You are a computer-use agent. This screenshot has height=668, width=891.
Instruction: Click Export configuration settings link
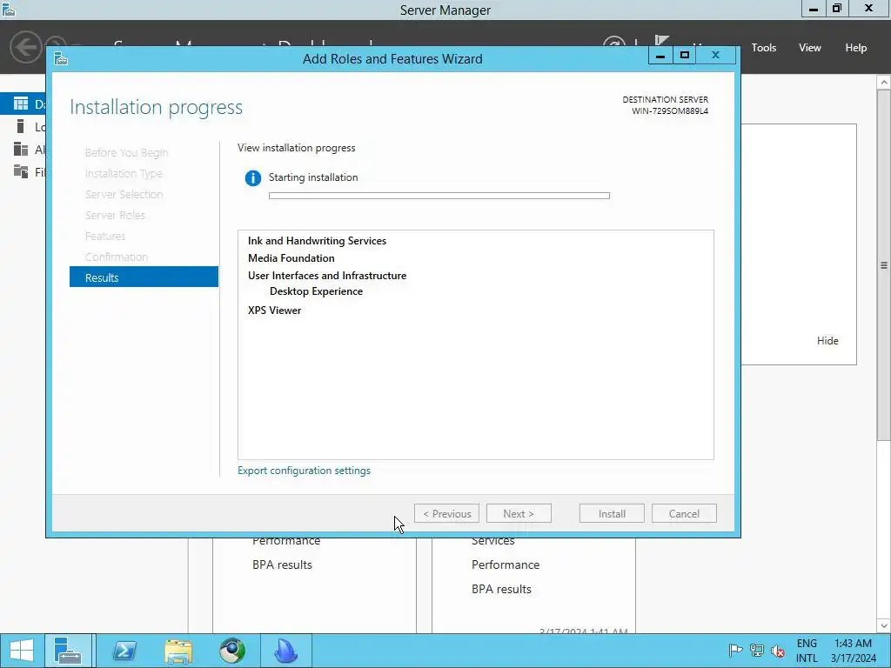[304, 471]
